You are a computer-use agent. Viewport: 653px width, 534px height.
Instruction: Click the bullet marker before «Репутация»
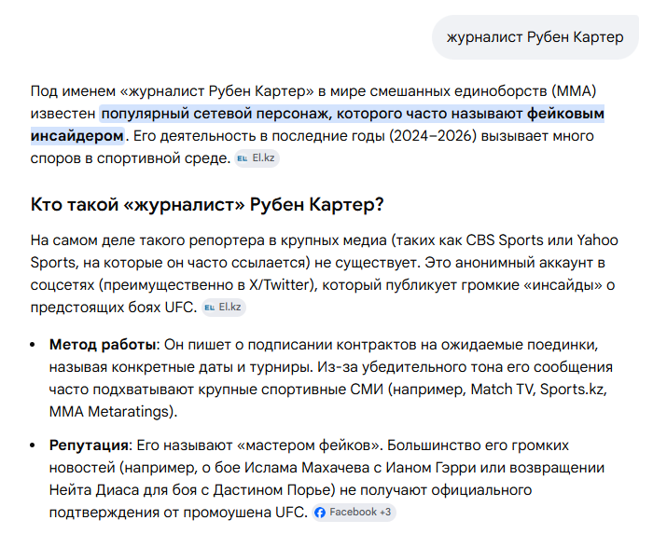(33, 445)
